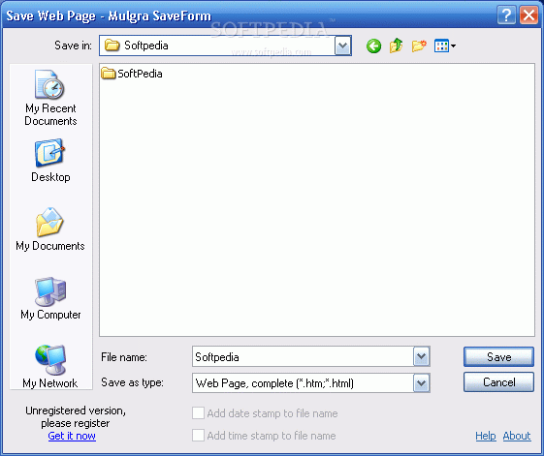Click inside the File name field
The width and height of the screenshot is (544, 456).
(x=303, y=356)
